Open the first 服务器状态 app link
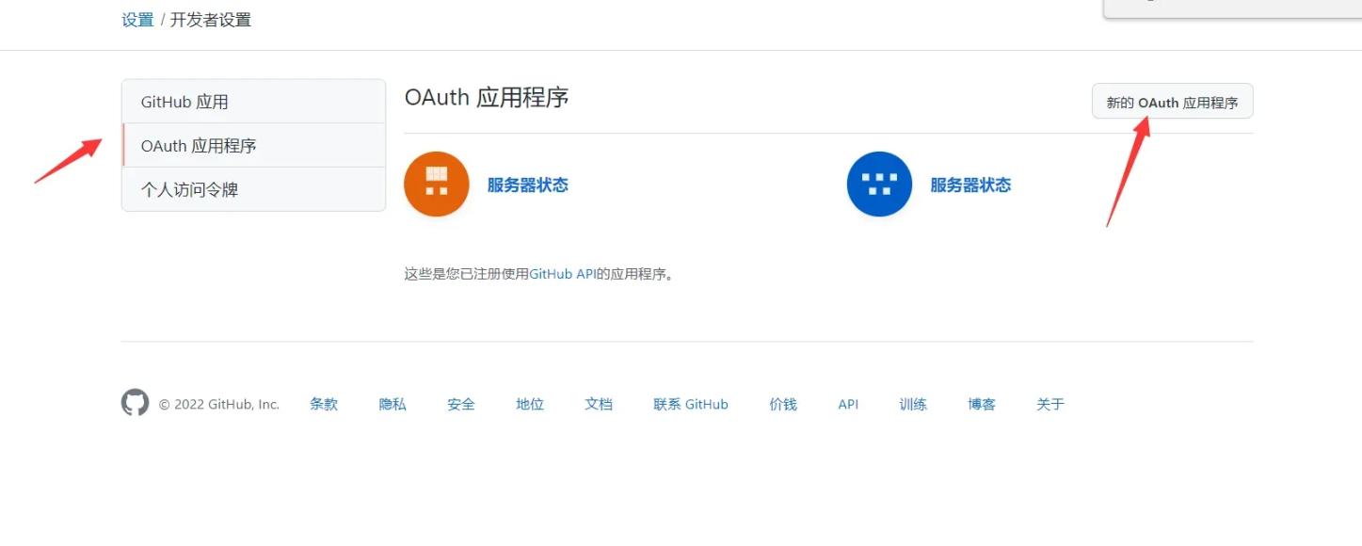The width and height of the screenshot is (1362, 546). (527, 185)
